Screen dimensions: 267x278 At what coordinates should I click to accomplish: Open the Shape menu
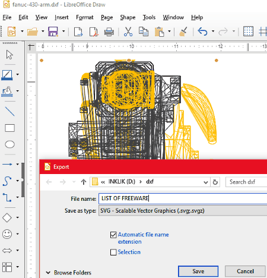pos(128,17)
